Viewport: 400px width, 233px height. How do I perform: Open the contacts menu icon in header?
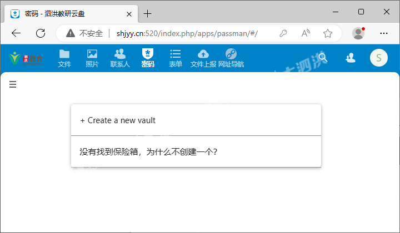click(x=351, y=58)
